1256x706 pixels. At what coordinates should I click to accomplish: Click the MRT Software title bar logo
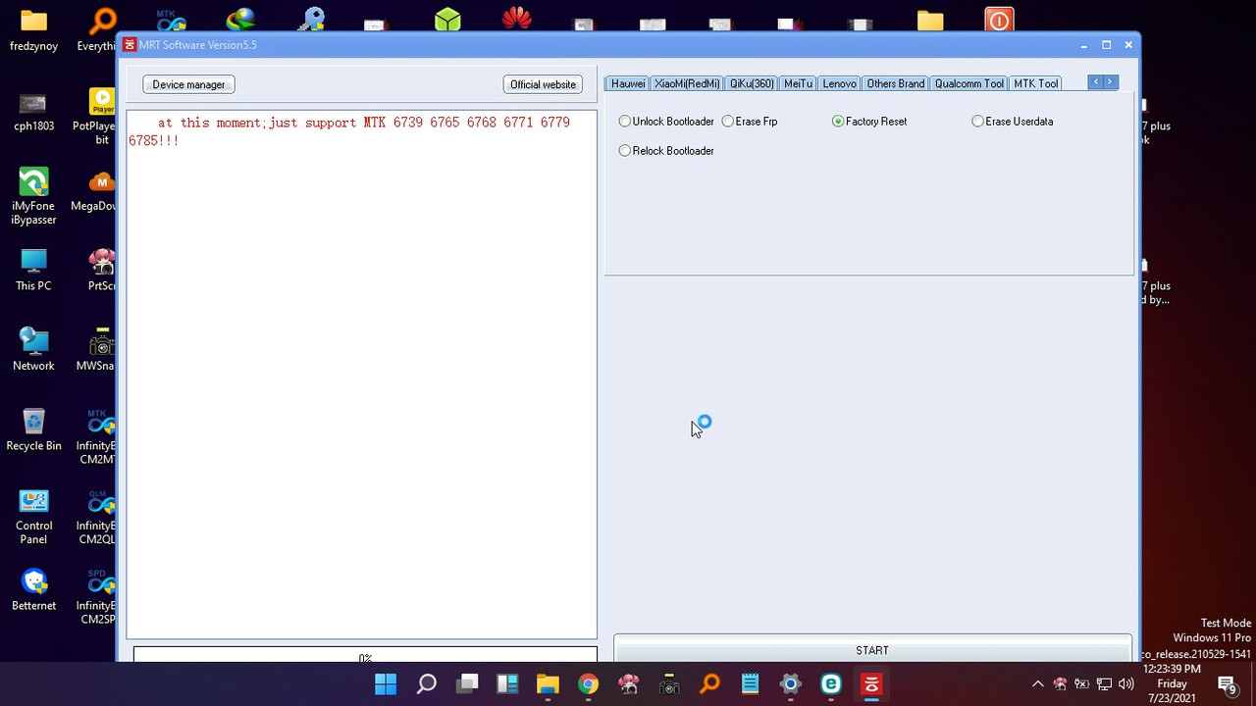tap(129, 45)
